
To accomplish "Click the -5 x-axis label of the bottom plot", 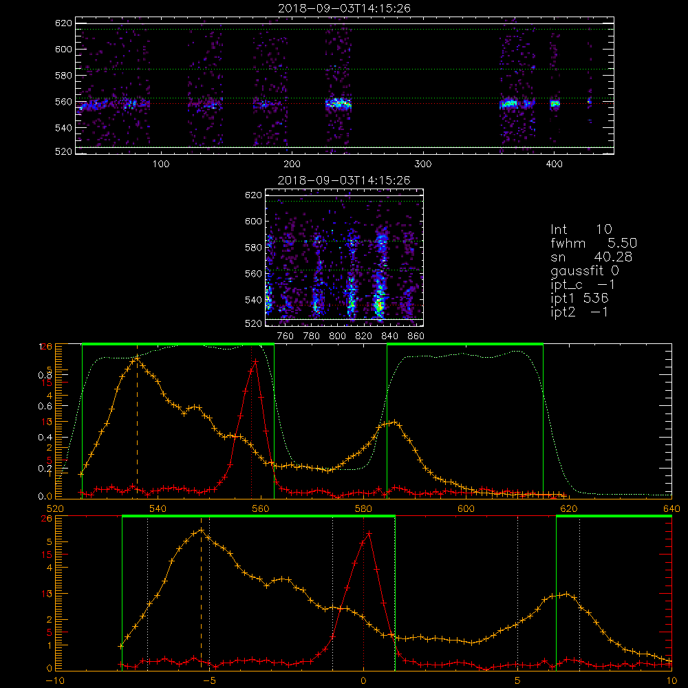I will click(210, 681).
